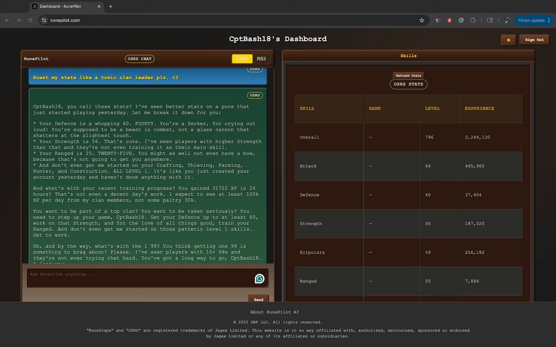Click the Attack experience 445,965
Viewport: 556px width, 347px height.
(x=475, y=166)
